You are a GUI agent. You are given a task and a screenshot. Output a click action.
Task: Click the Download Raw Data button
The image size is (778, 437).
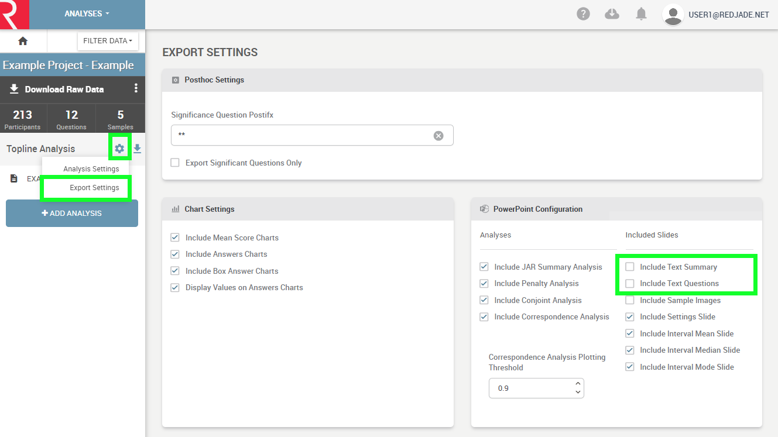coord(57,90)
